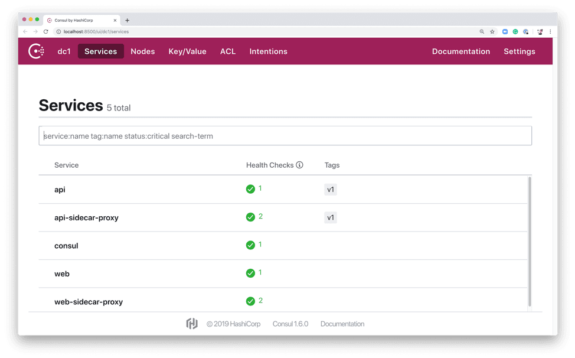Focus the services search filter field
The height and width of the screenshot is (358, 575).
point(285,136)
